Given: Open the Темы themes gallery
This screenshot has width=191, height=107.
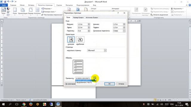Looking at the screenshot, I should pyautogui.click(x=3, y=11).
